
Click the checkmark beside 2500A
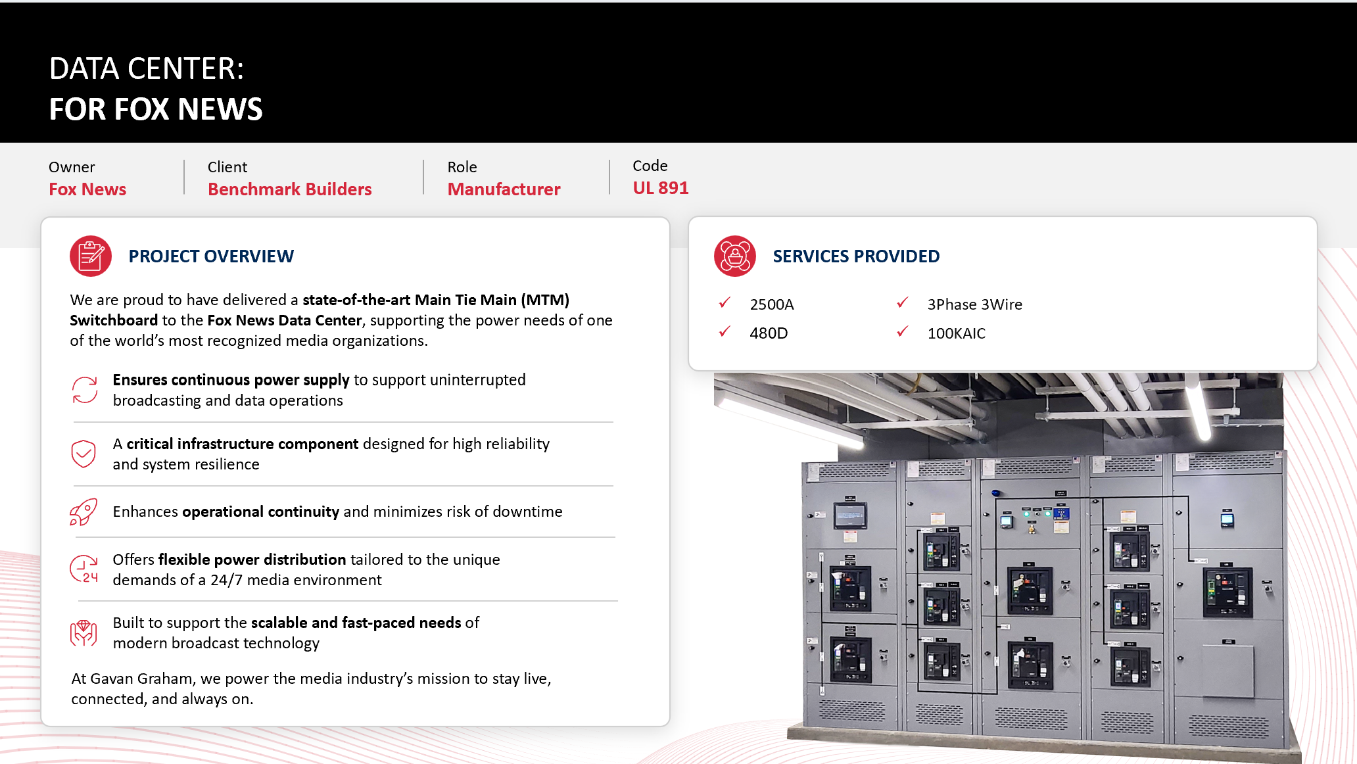[725, 302]
